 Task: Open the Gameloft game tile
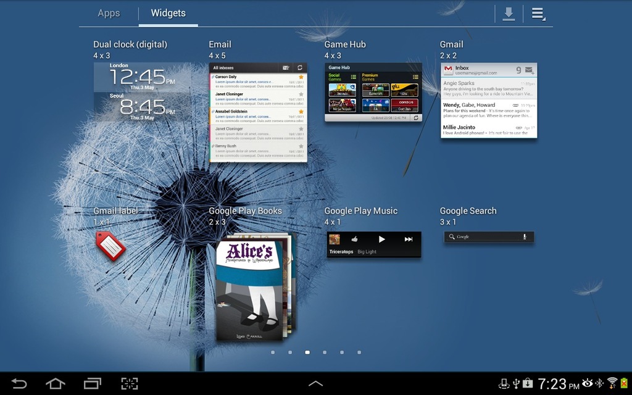pyautogui.click(x=376, y=90)
